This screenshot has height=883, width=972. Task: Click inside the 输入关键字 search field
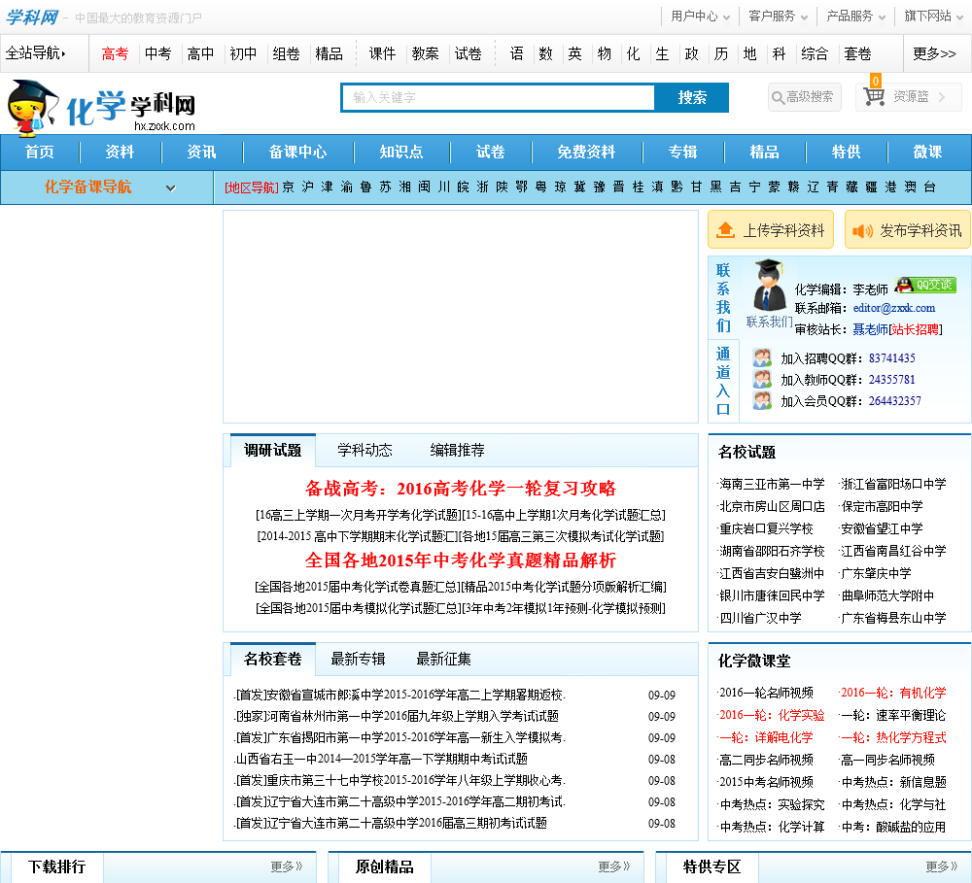pyautogui.click(x=499, y=97)
